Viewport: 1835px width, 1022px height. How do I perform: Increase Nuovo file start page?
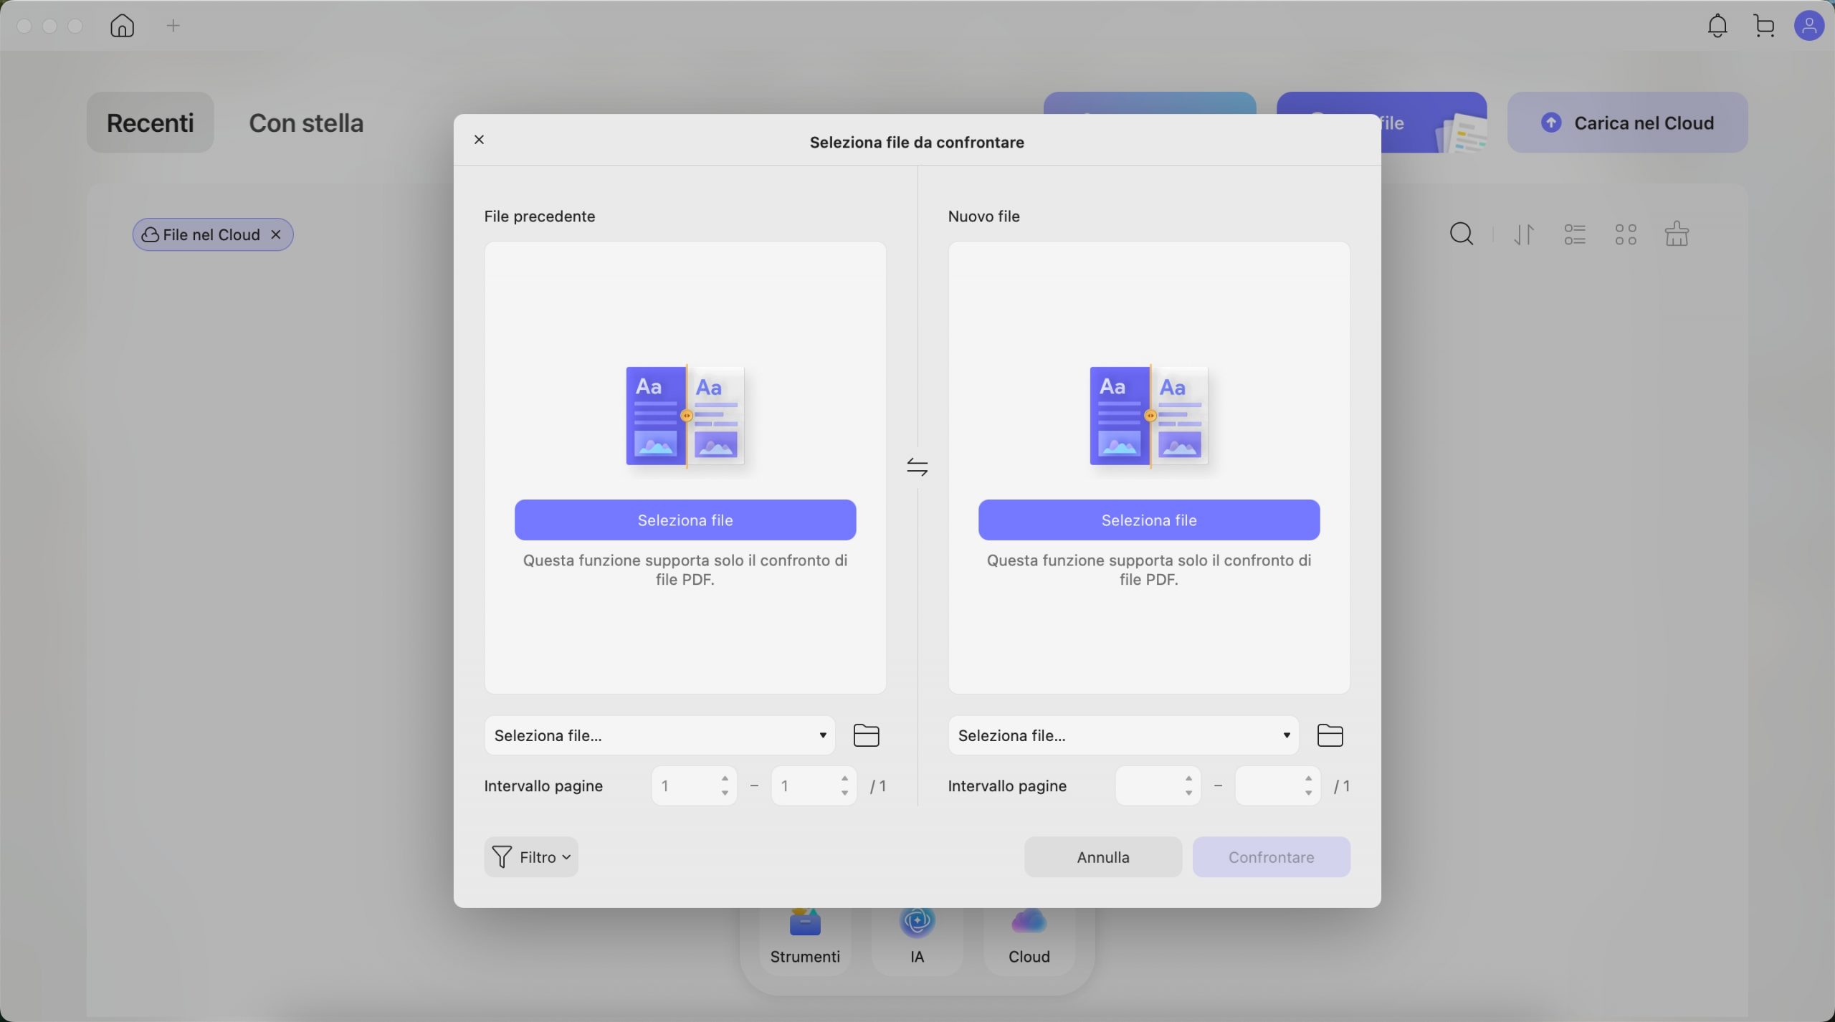[x=1188, y=778]
